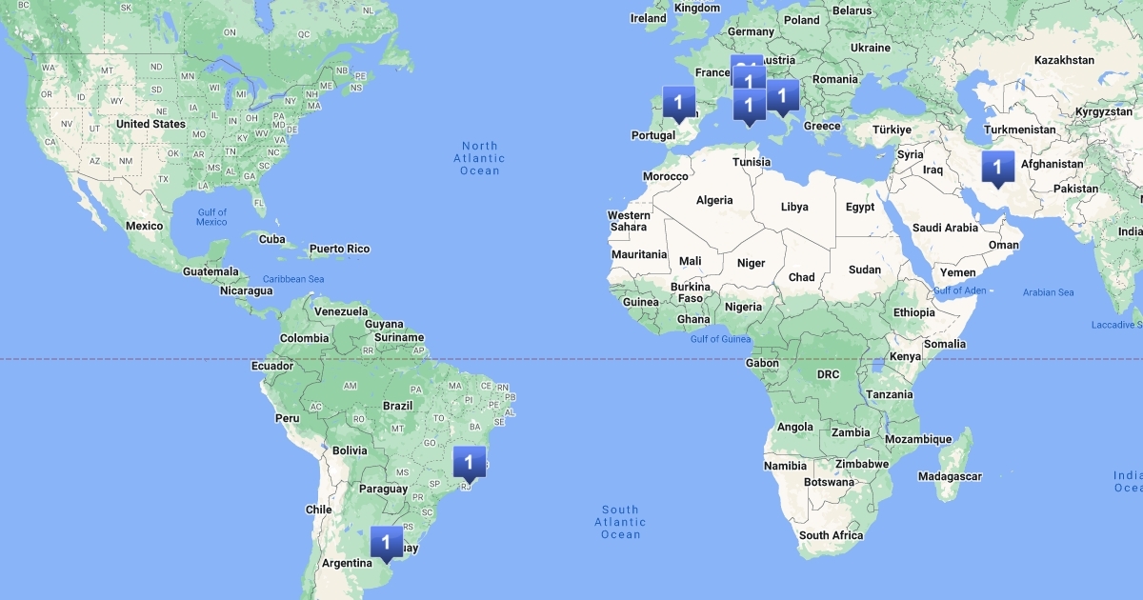Click the Colombia country label
The width and height of the screenshot is (1143, 600).
[304, 338]
